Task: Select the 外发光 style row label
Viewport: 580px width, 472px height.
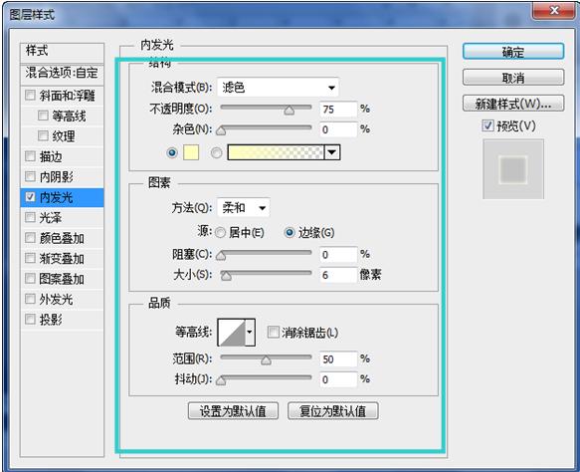Action: click(57, 299)
